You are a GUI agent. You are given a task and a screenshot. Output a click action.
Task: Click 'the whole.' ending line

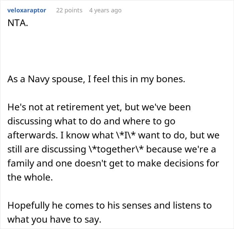[30, 177]
